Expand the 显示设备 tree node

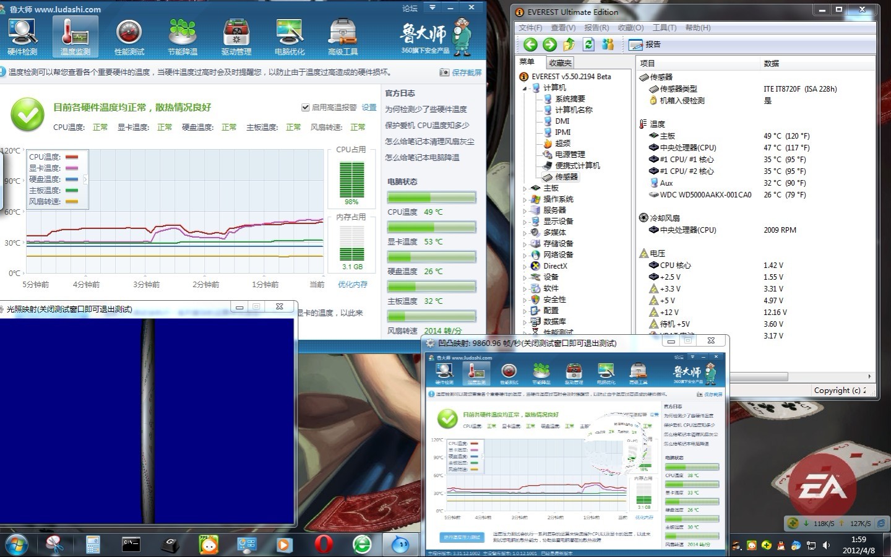pyautogui.click(x=525, y=222)
